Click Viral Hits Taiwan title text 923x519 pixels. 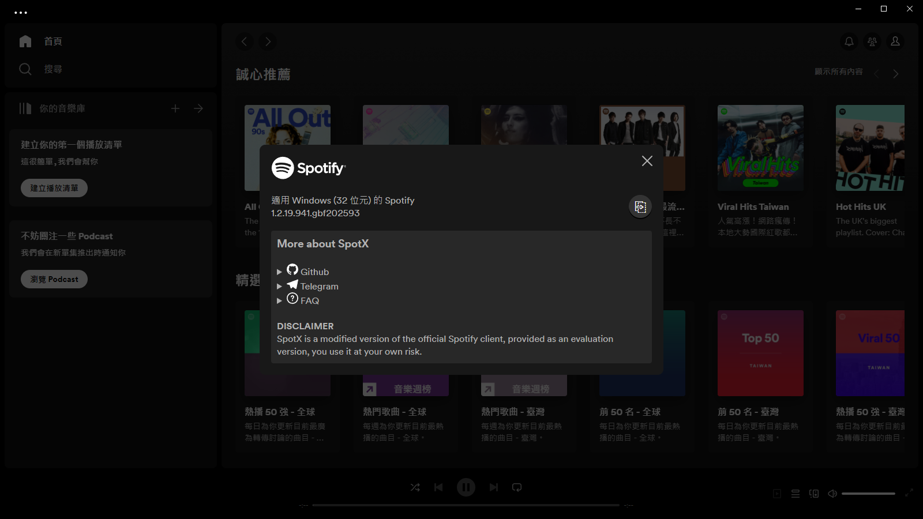pyautogui.click(x=753, y=206)
